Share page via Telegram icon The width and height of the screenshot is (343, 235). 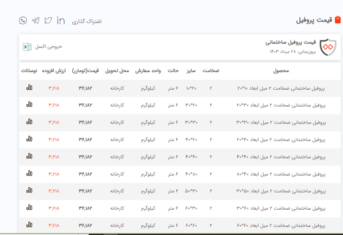pyautogui.click(x=36, y=20)
